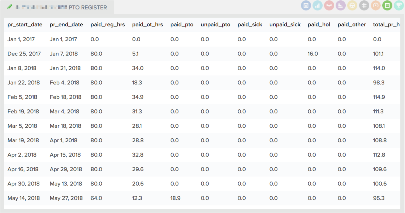Sort by the paid_hol column header
This screenshot has width=405, height=213.
pyautogui.click(x=319, y=25)
